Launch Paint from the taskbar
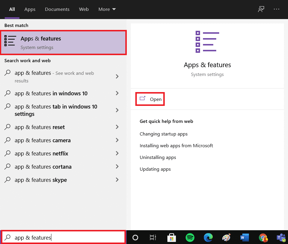 tap(227, 238)
